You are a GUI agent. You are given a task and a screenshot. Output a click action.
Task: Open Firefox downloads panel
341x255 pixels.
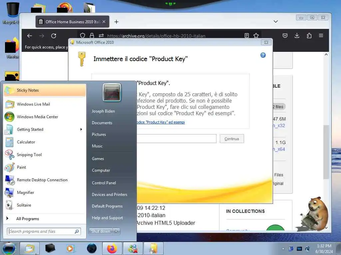click(x=297, y=36)
